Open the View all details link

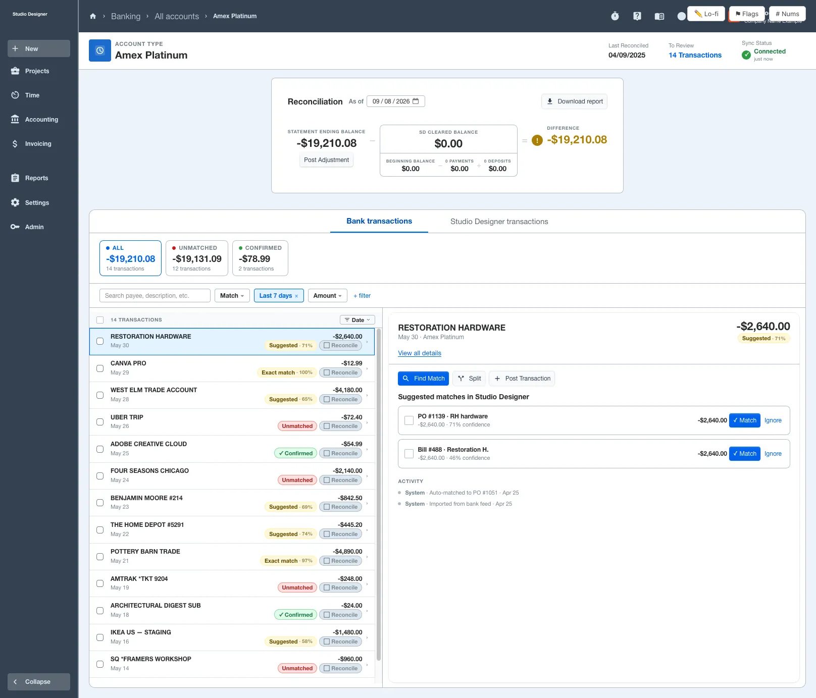tap(420, 353)
